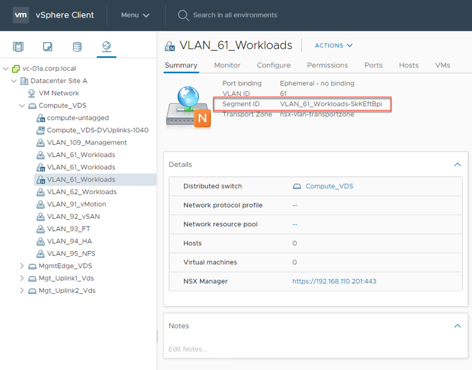Select VLAN_95_NFS in the tree

click(x=71, y=254)
